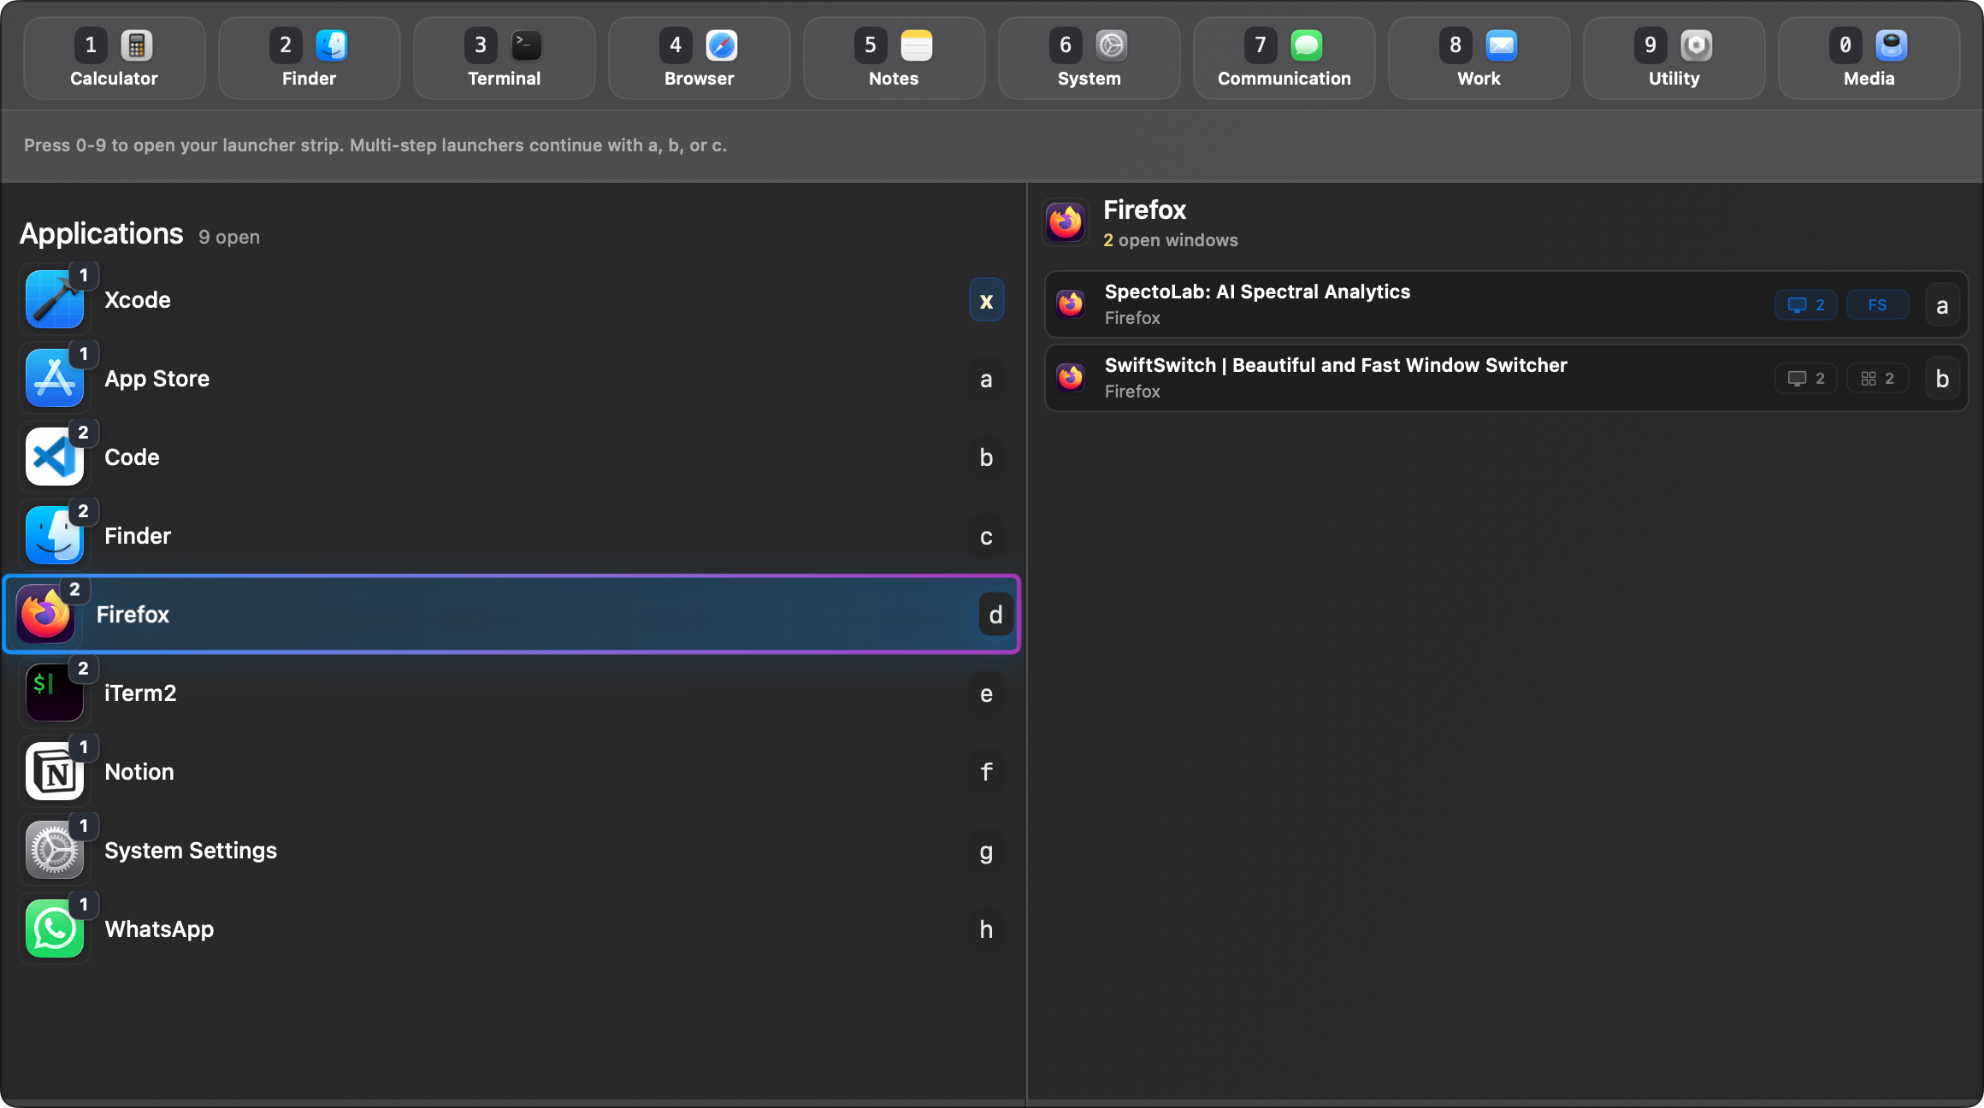Click the space 2 badge on SwiftSwitch row

[x=1878, y=379]
